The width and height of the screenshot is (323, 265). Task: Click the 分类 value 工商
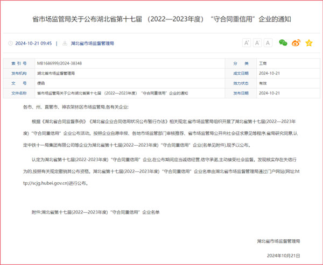pos(263,63)
